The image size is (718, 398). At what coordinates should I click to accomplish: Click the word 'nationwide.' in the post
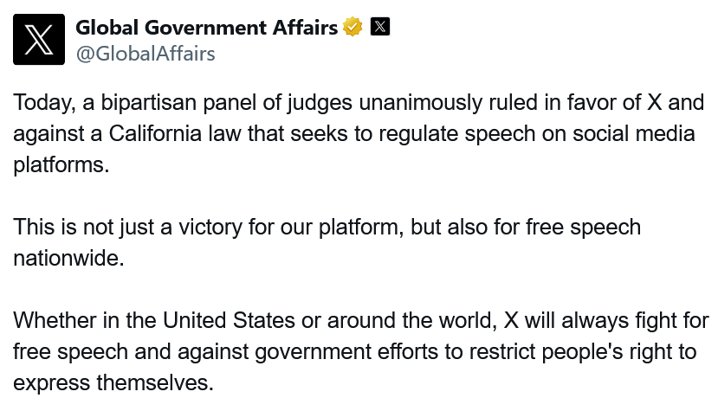(x=68, y=259)
